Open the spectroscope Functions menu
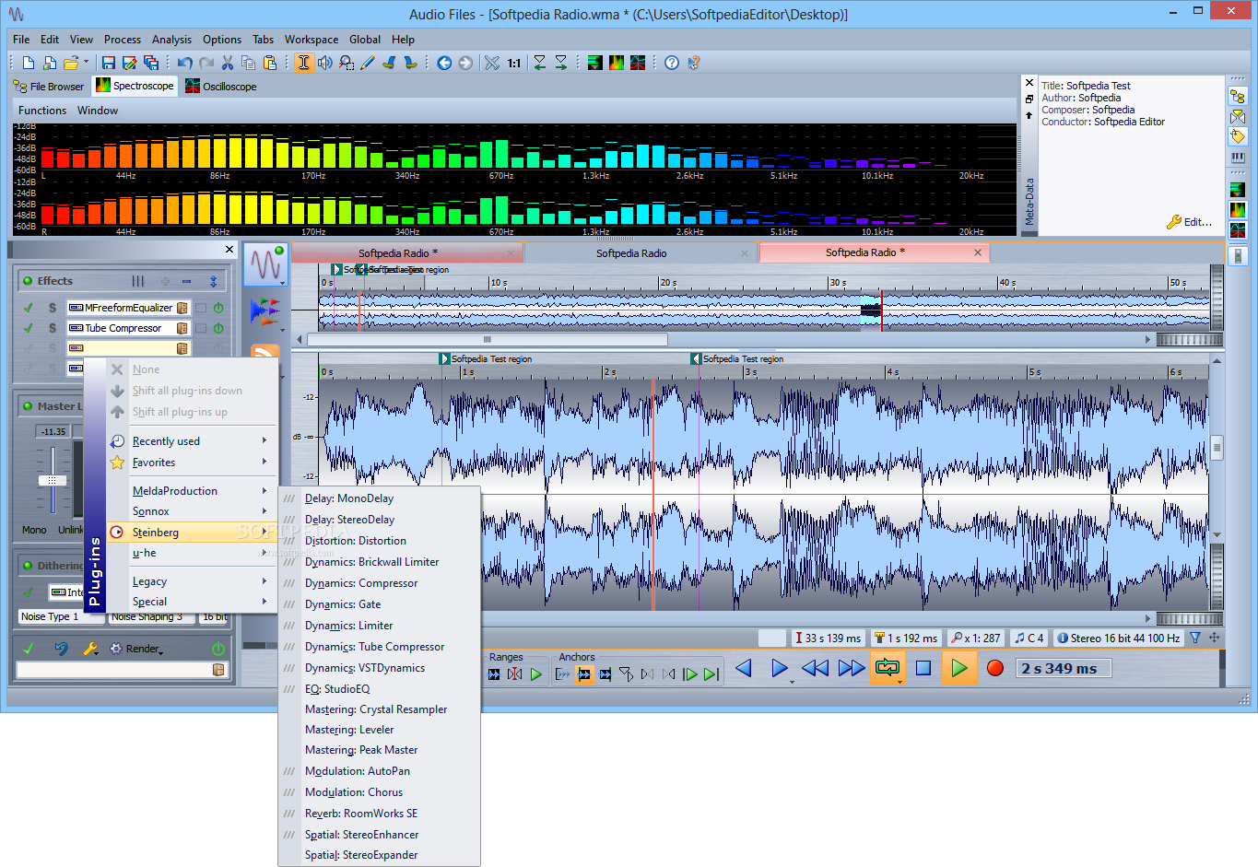This screenshot has height=867, width=1258. point(42,111)
